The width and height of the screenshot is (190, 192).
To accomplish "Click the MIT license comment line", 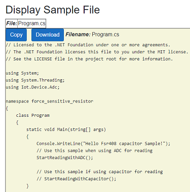I will [97, 52].
